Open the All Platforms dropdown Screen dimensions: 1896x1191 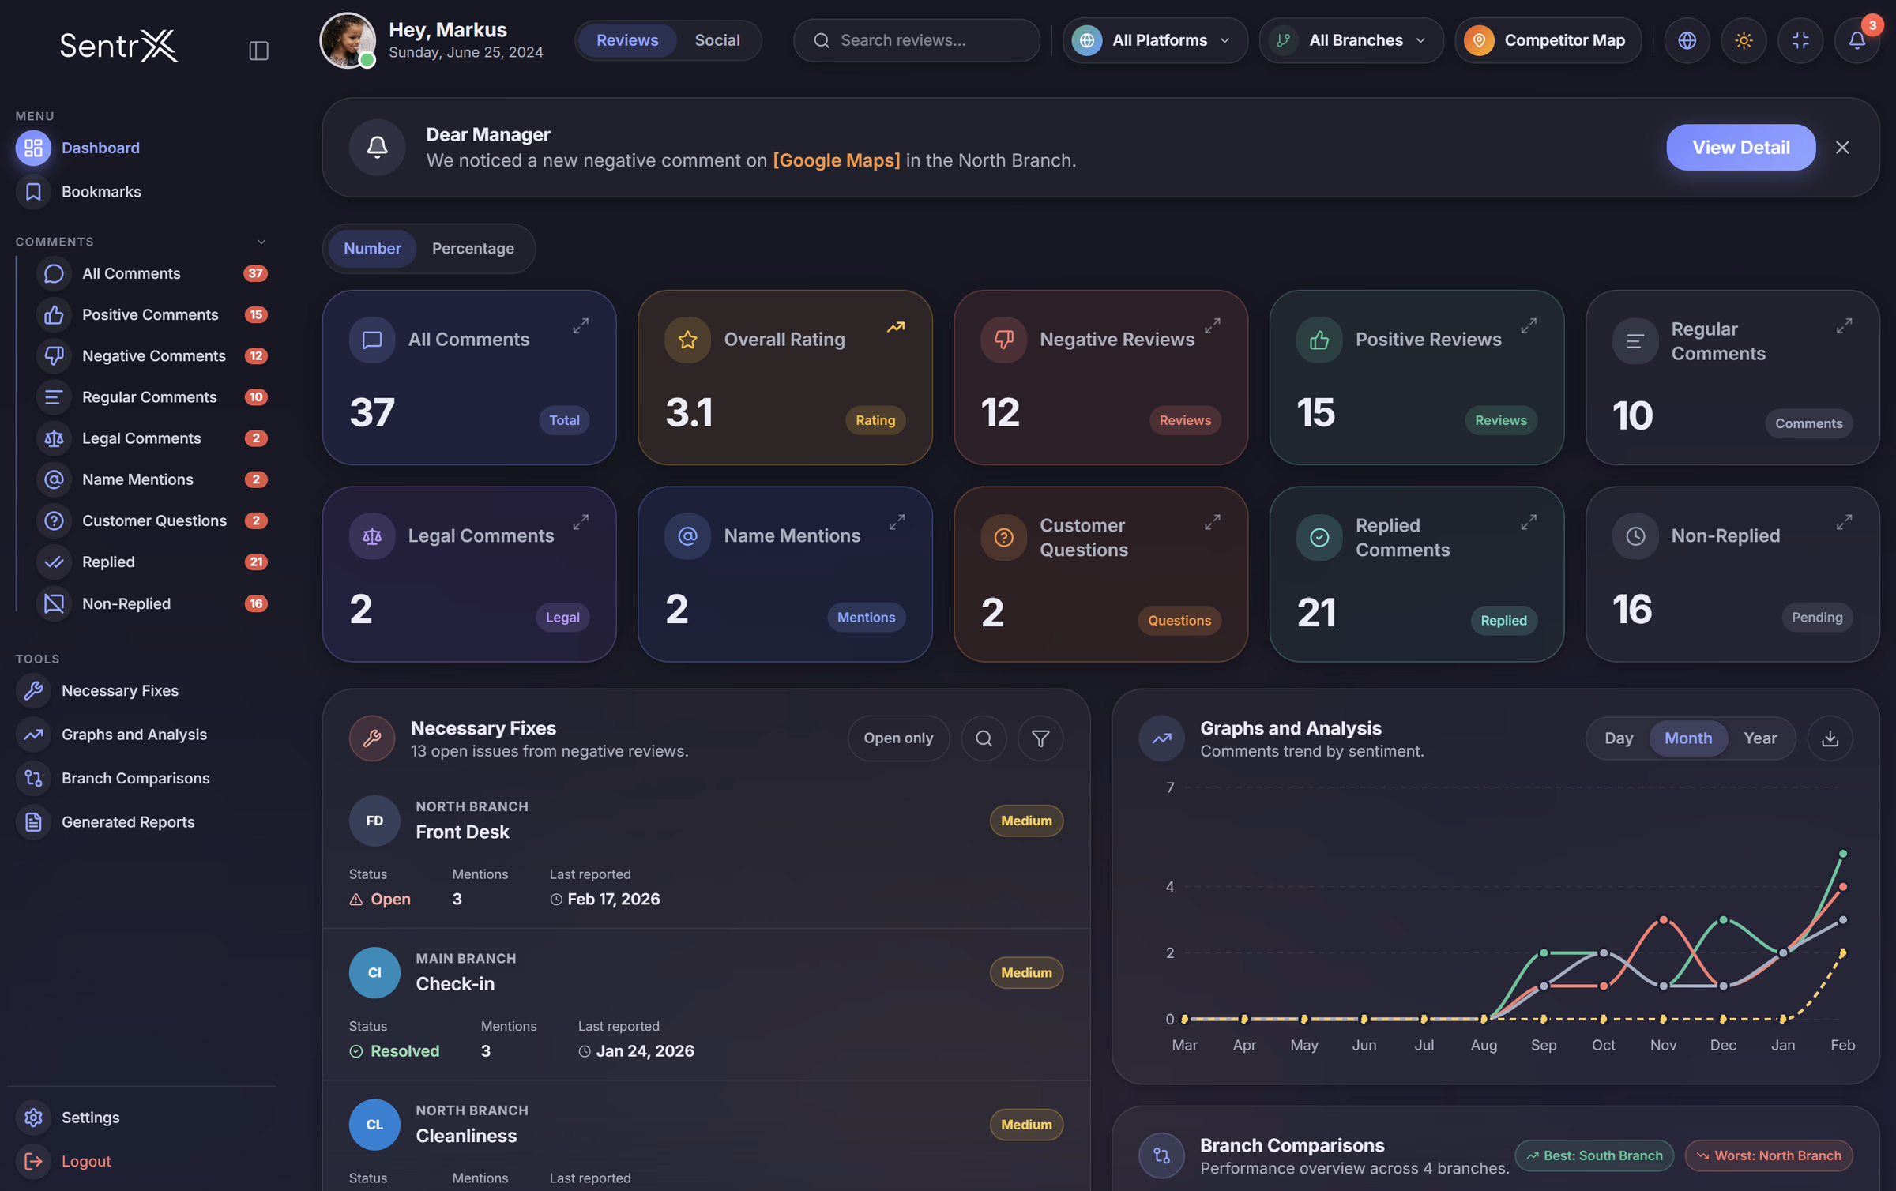[x=1155, y=40]
